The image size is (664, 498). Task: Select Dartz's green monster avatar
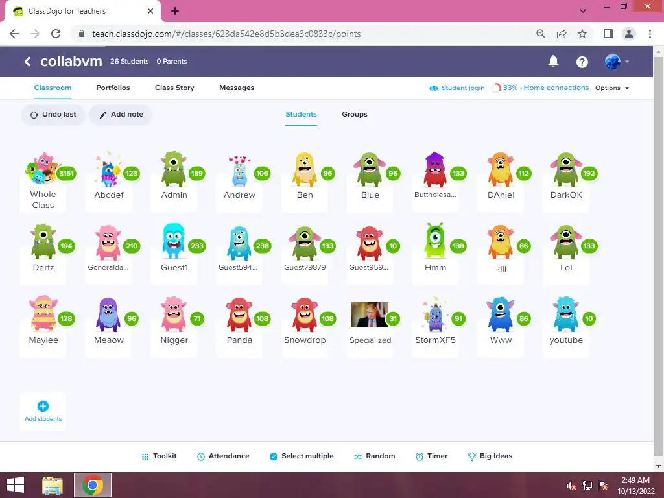tap(43, 242)
